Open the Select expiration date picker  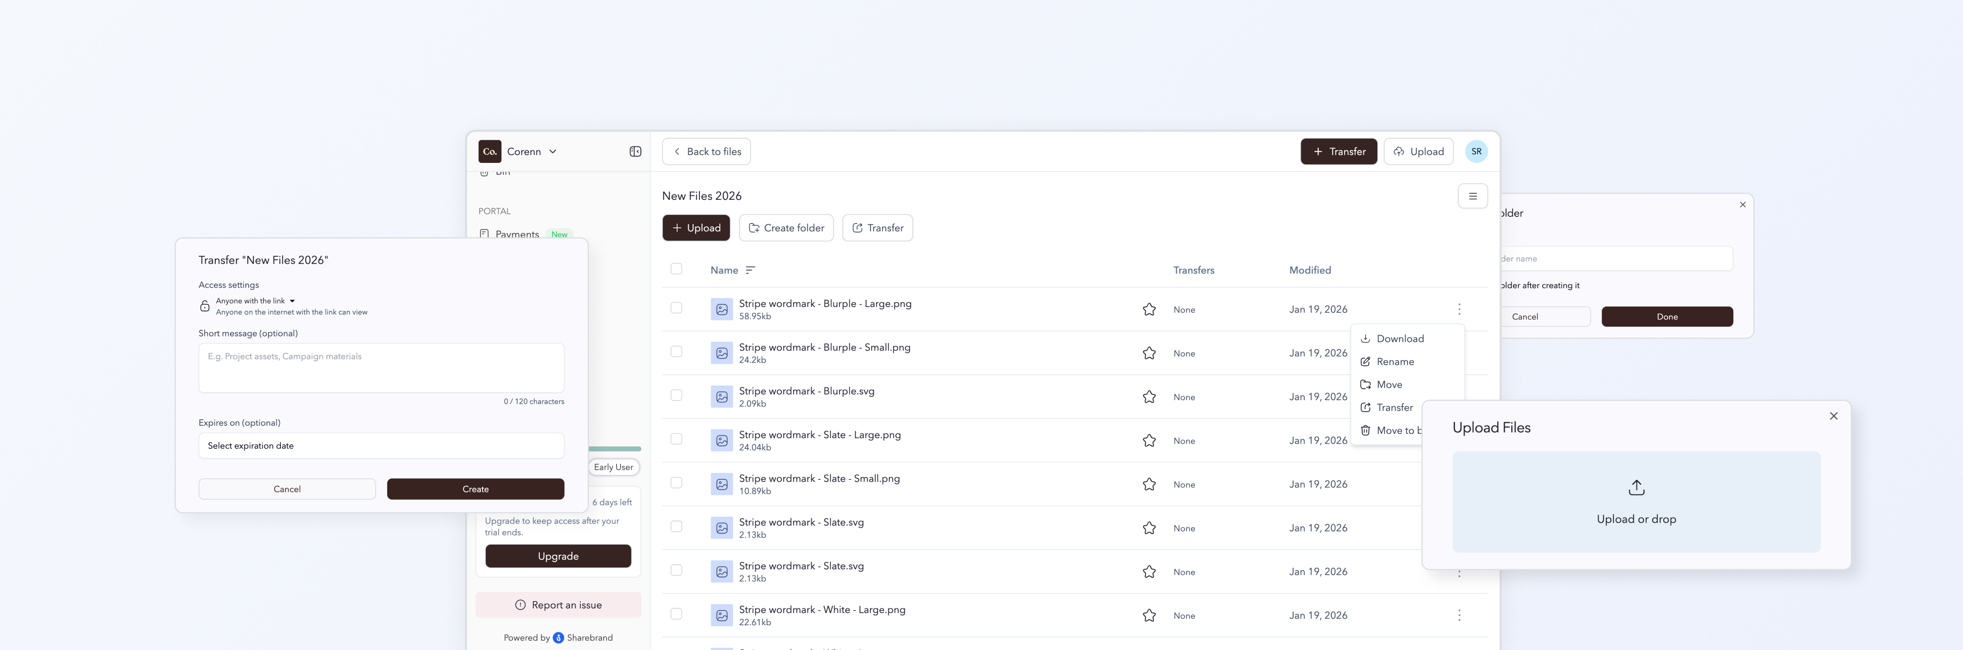click(x=381, y=445)
